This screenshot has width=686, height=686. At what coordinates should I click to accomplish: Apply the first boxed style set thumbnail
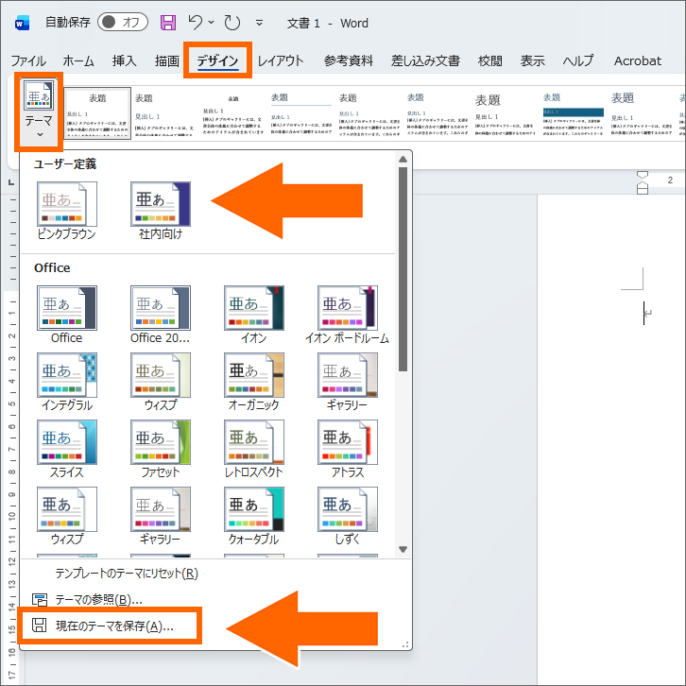point(97,113)
